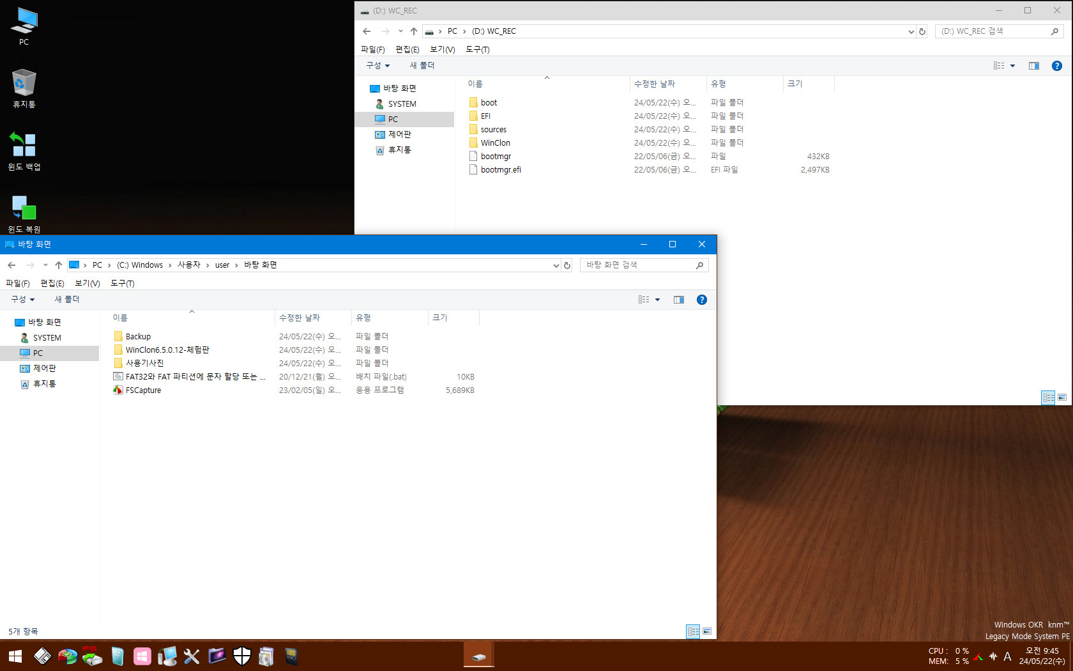Image resolution: width=1073 pixels, height=671 pixels.
Task: Open view options dropdown arrow in WC_REC window
Action: pos(1012,66)
